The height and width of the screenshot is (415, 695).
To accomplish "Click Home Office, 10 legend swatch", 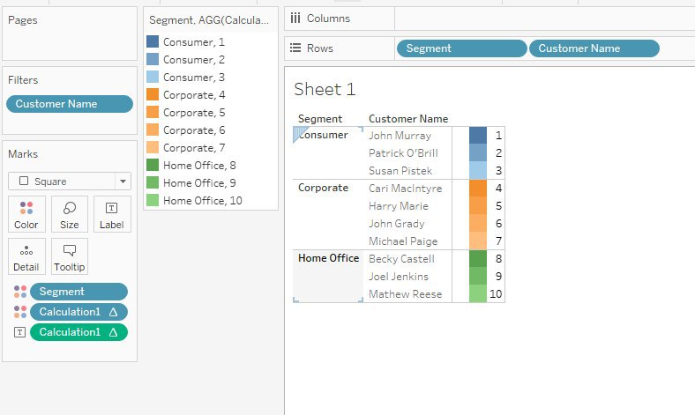I will click(153, 200).
